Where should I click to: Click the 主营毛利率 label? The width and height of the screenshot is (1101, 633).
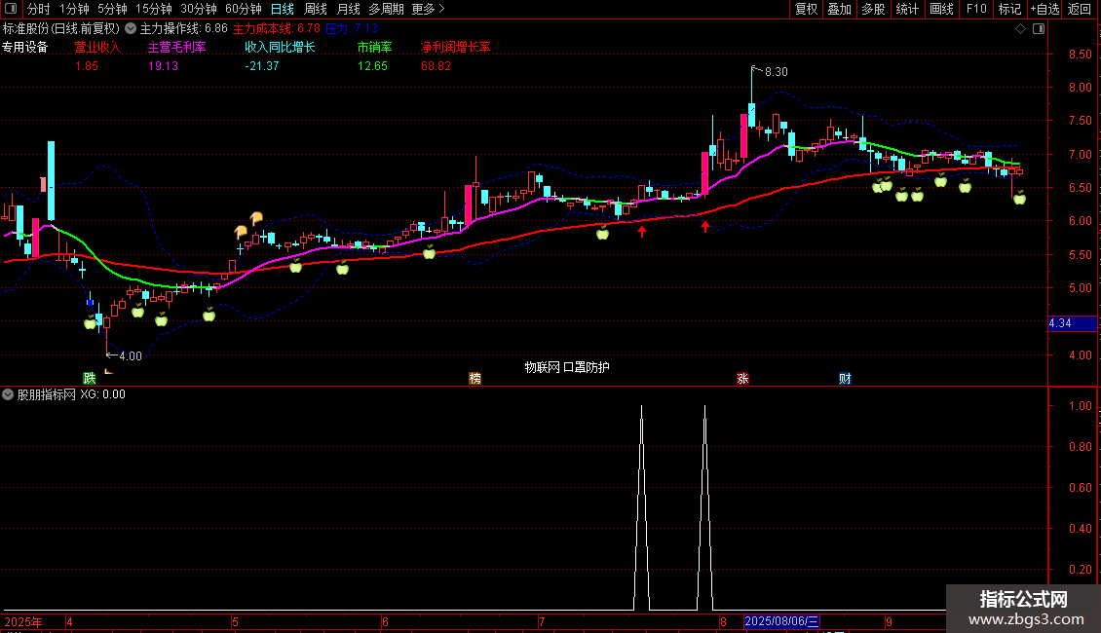(177, 47)
